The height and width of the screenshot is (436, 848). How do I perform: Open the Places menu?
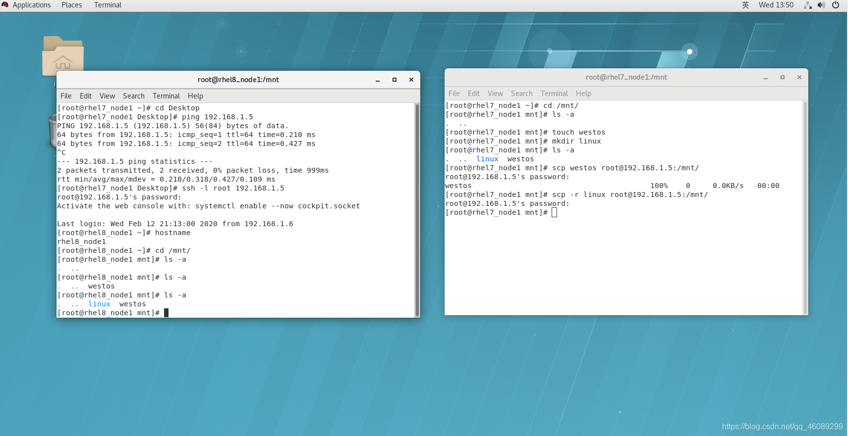[x=72, y=5]
